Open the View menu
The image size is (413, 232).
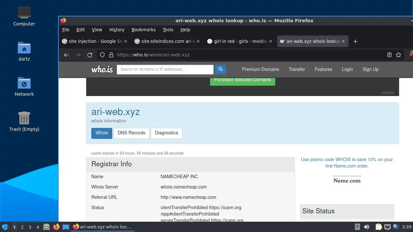point(97,30)
